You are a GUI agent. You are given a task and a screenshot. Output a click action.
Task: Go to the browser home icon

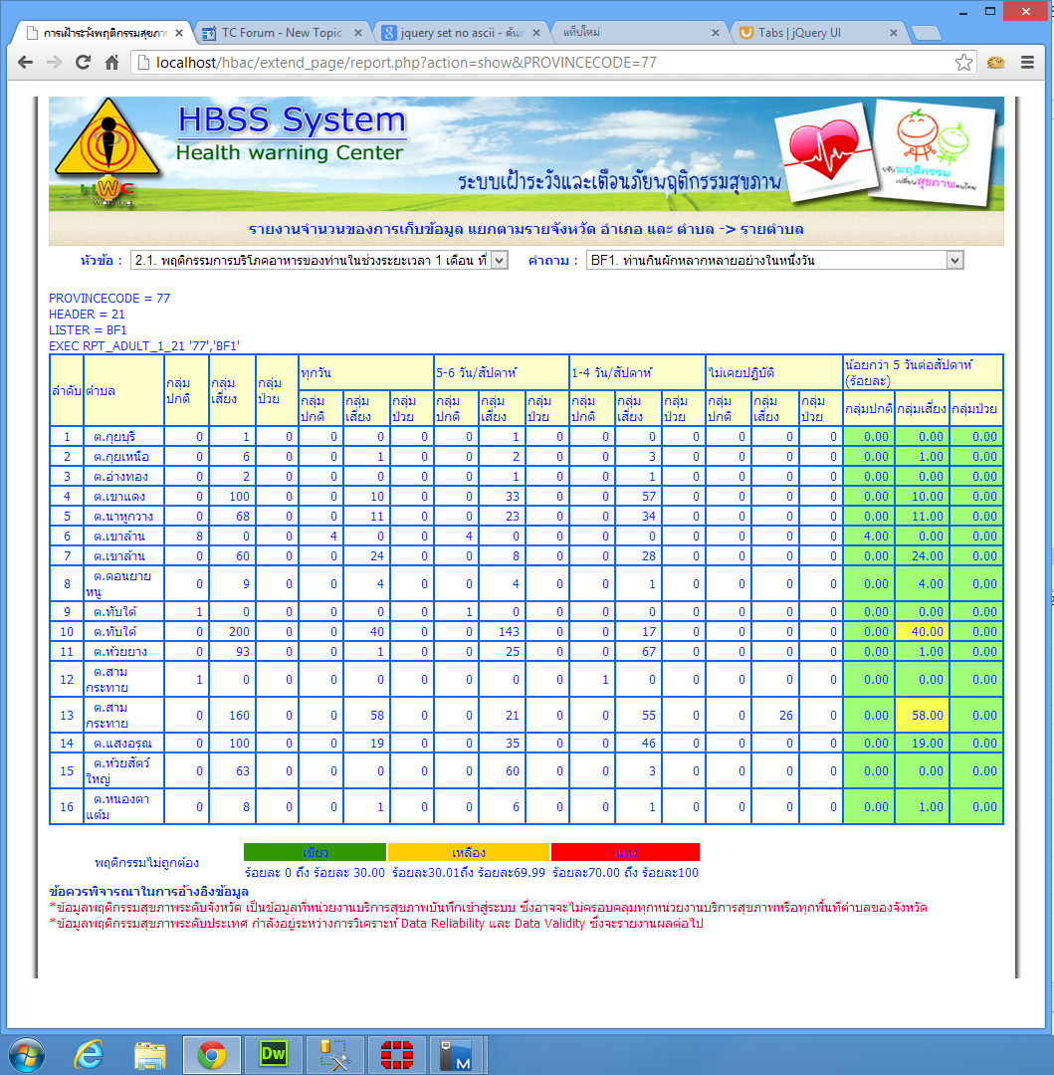(x=112, y=63)
